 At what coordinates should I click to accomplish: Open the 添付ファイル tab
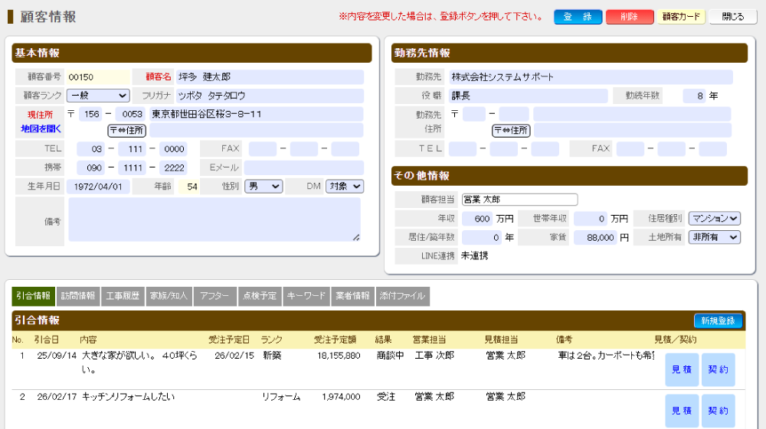(x=403, y=296)
